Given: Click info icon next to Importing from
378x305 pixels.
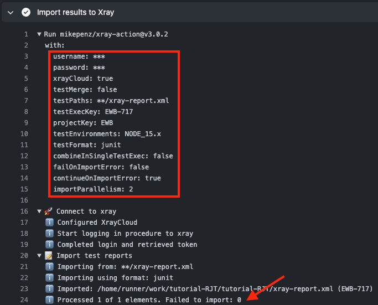Looking at the screenshot, I should [x=49, y=267].
